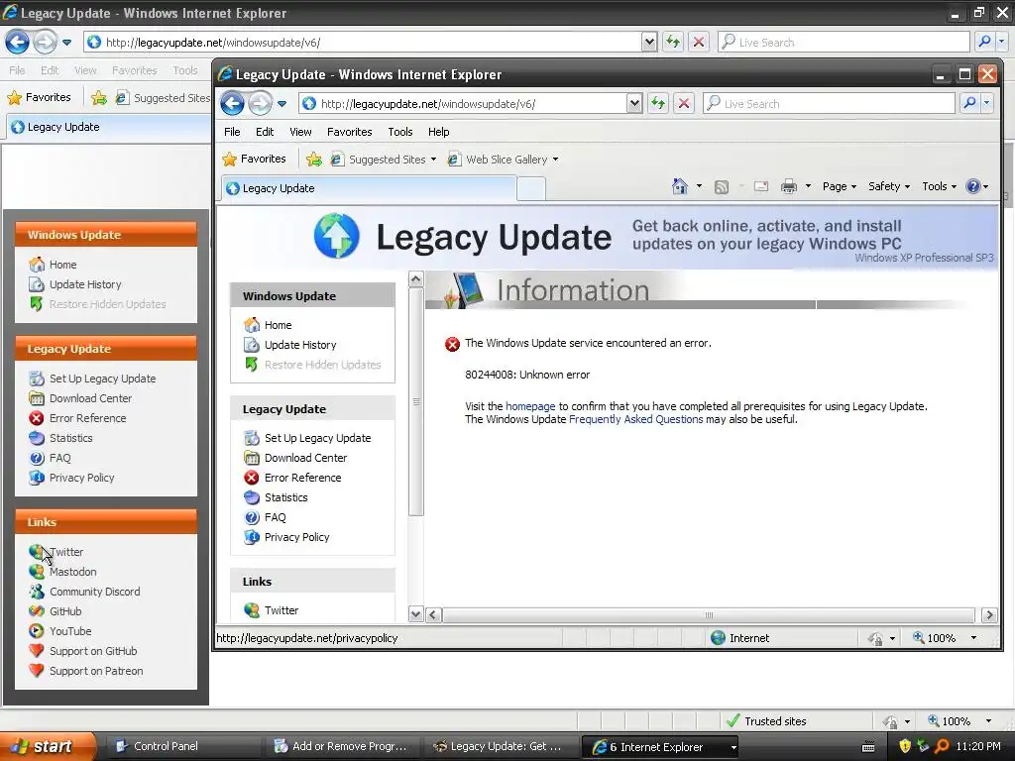The height and width of the screenshot is (761, 1015).
Task: Expand Web Slice Gallery dropdown
Action: 555,160
